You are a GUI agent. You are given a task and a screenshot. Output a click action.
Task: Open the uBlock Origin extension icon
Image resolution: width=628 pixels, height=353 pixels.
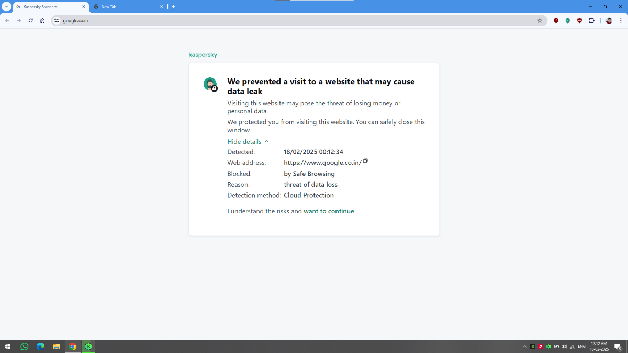556,20
